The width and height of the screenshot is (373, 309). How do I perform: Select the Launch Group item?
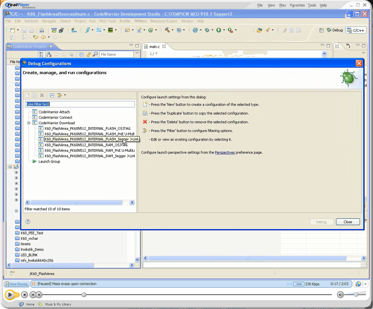(x=49, y=161)
